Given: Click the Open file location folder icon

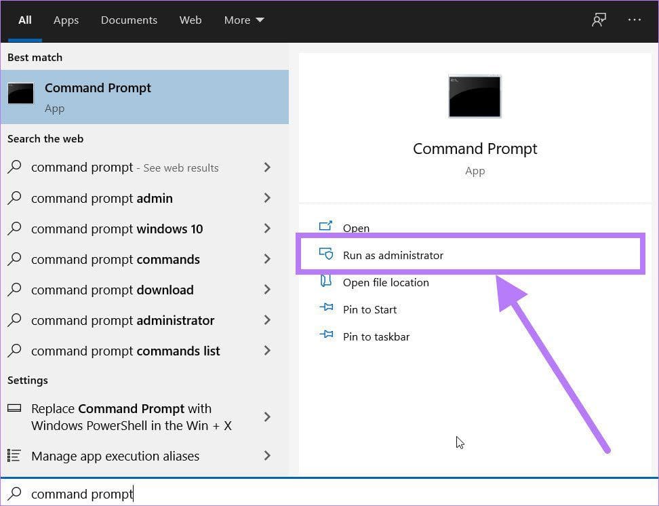Looking at the screenshot, I should pos(326,281).
